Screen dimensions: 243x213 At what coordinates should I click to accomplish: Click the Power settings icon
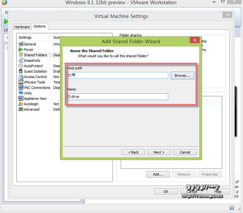pyautogui.click(x=21, y=50)
